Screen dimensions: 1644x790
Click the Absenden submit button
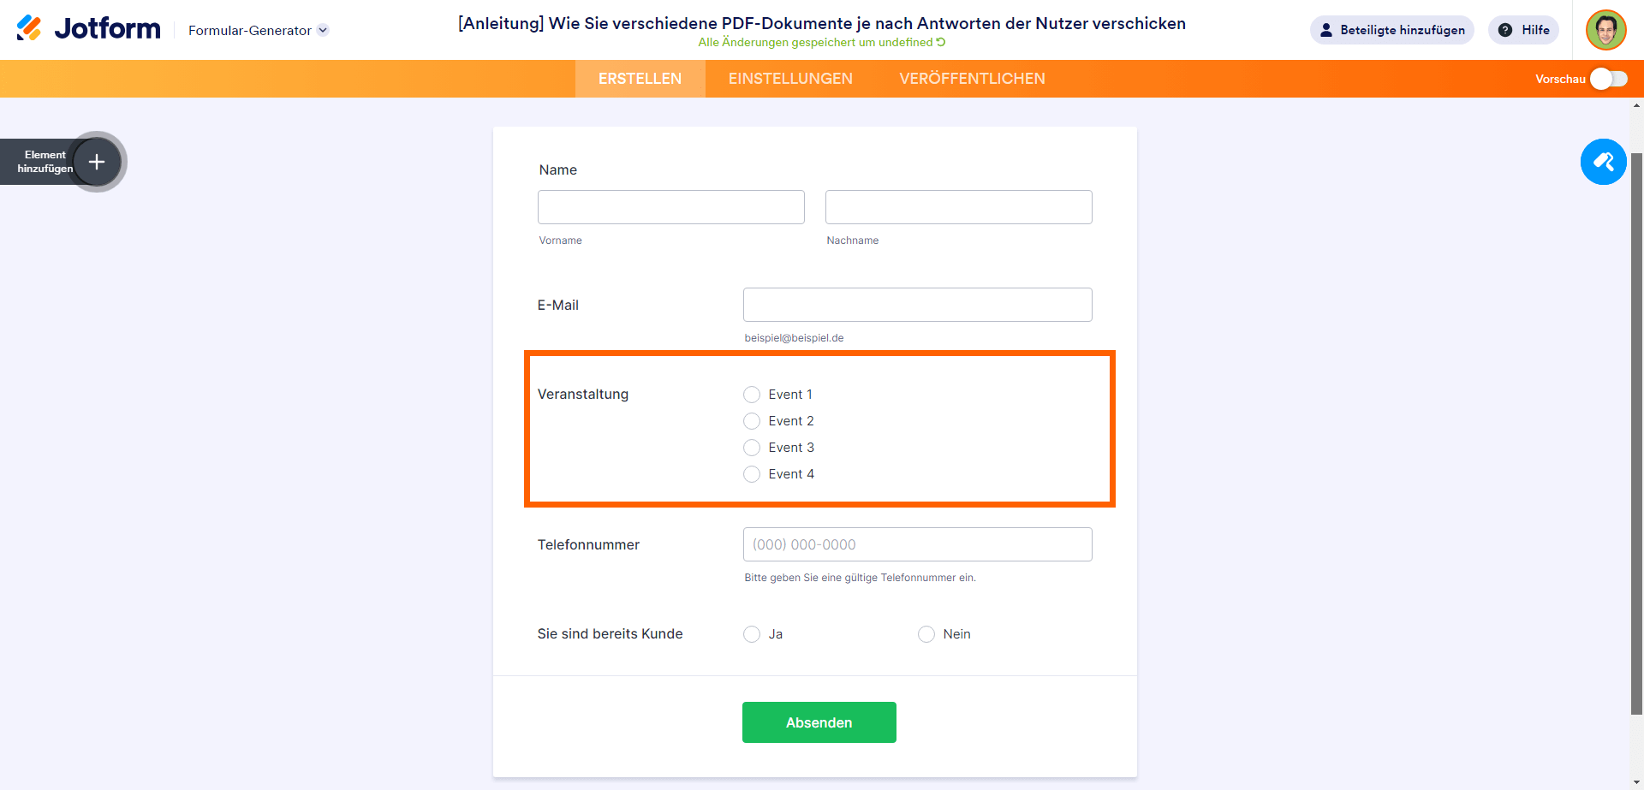point(819,722)
